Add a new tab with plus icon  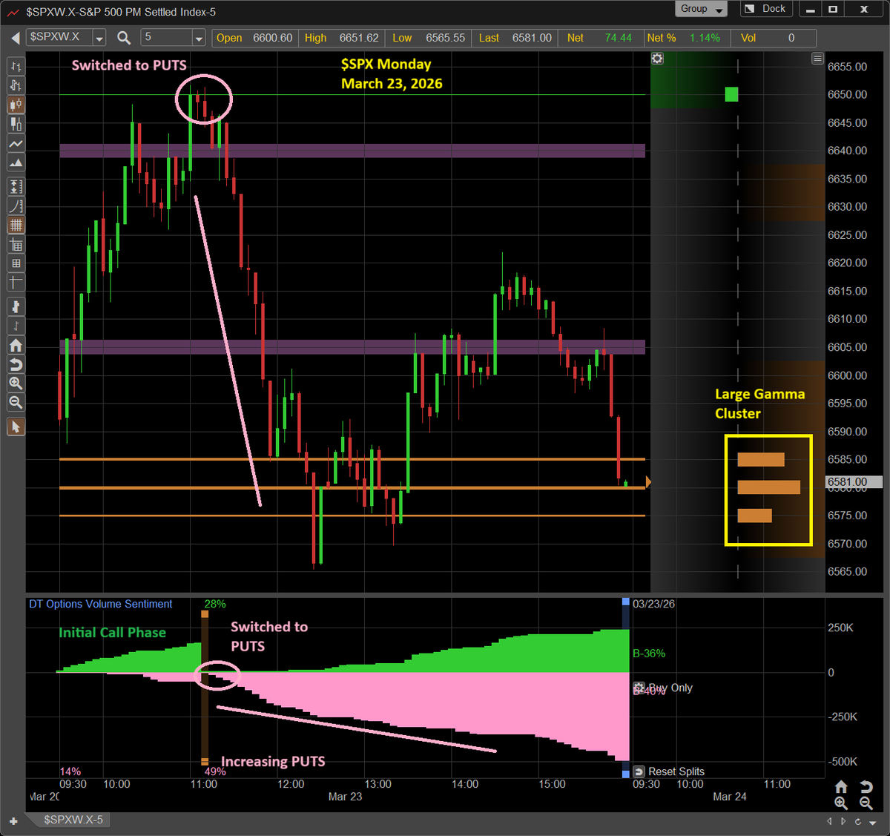pyautogui.click(x=13, y=821)
